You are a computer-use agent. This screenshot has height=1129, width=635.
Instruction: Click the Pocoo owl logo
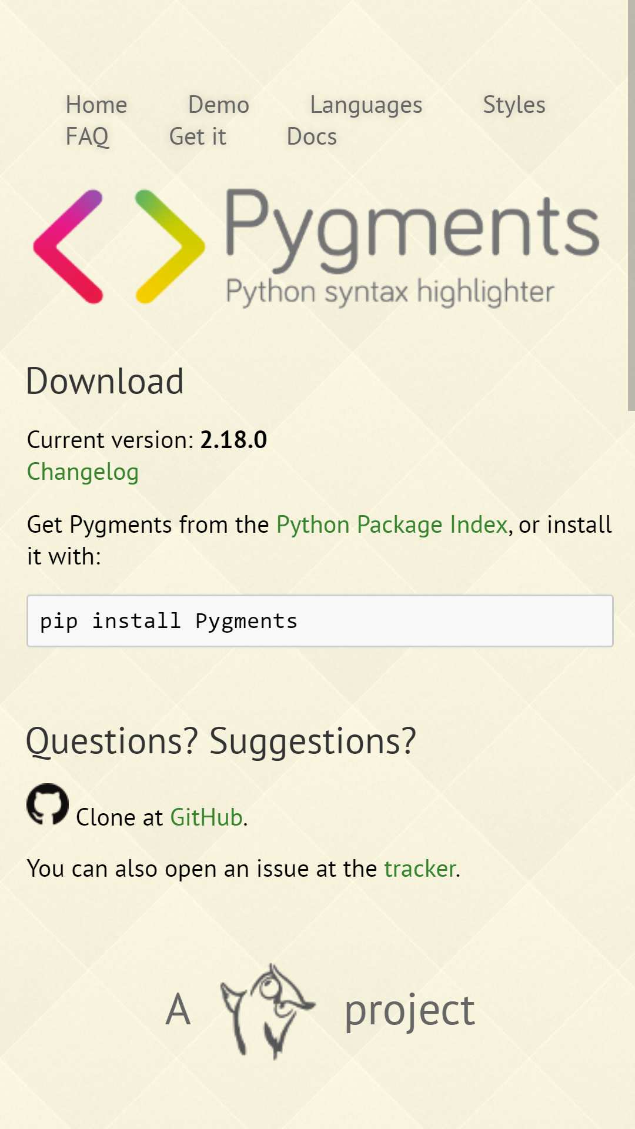(x=268, y=1011)
